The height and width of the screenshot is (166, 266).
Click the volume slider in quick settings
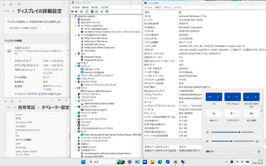(x=232, y=141)
